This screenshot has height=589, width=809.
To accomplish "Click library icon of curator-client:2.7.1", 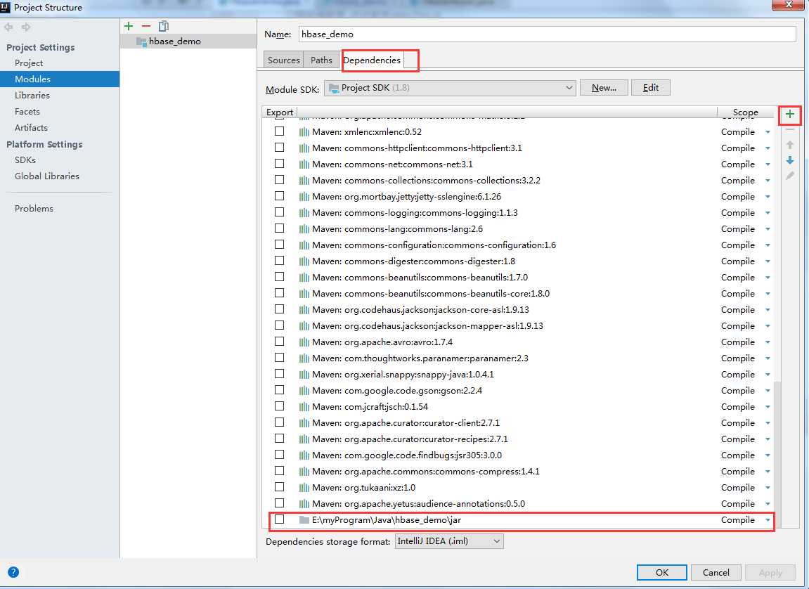I will pos(304,423).
